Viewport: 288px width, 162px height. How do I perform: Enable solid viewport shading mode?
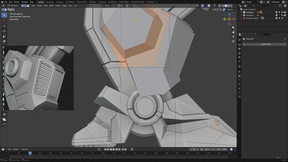226,6
